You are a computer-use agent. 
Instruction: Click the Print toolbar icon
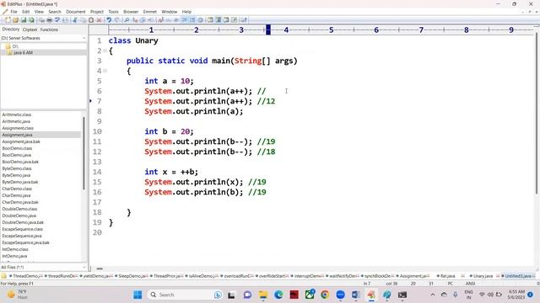(49, 20)
